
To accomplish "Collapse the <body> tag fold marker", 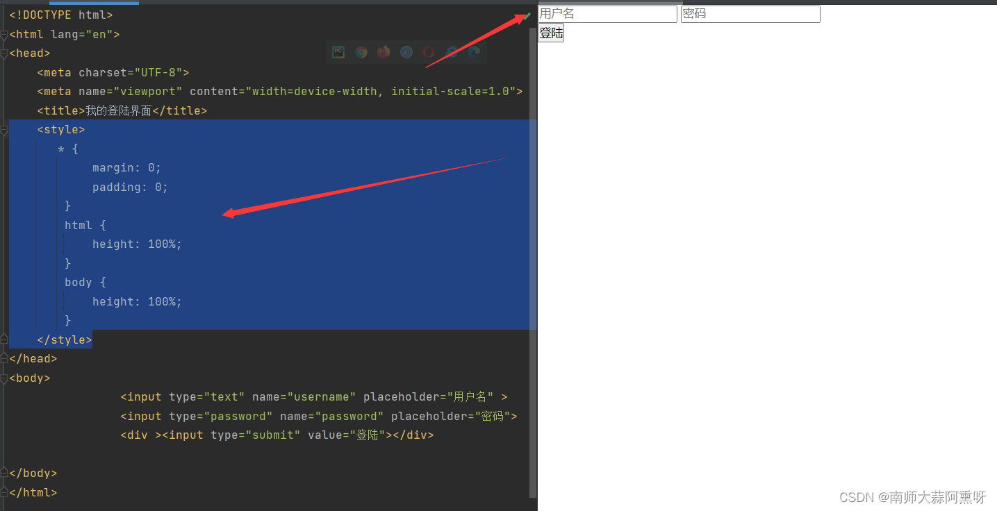I will pyautogui.click(x=4, y=378).
